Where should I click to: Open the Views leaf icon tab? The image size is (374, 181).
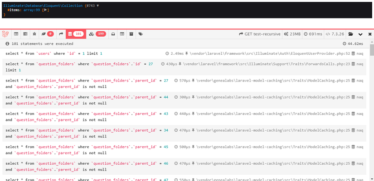tap(48, 34)
